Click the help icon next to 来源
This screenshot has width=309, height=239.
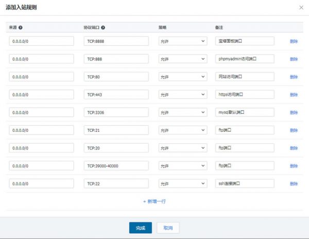[21, 27]
